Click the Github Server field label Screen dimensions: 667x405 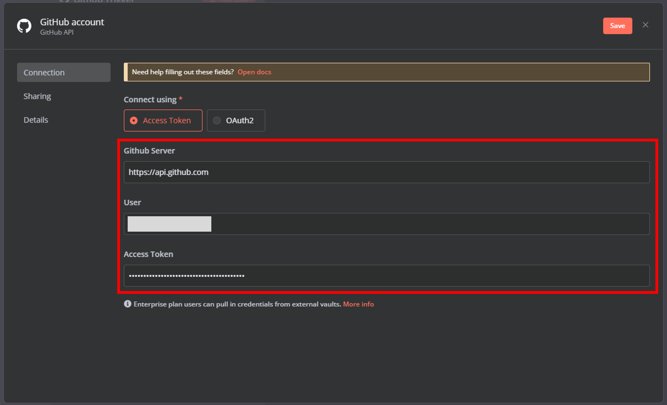pyautogui.click(x=149, y=151)
